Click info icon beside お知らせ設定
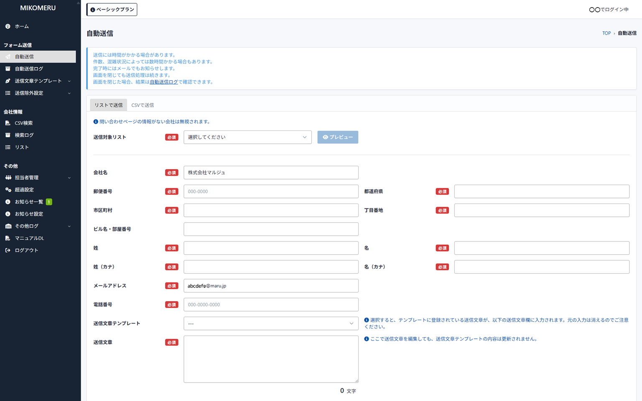The image size is (642, 401). point(8,214)
